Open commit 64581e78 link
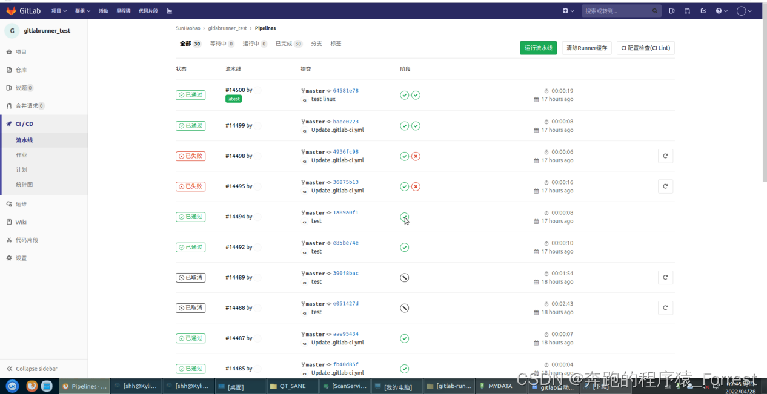 pyautogui.click(x=345, y=91)
